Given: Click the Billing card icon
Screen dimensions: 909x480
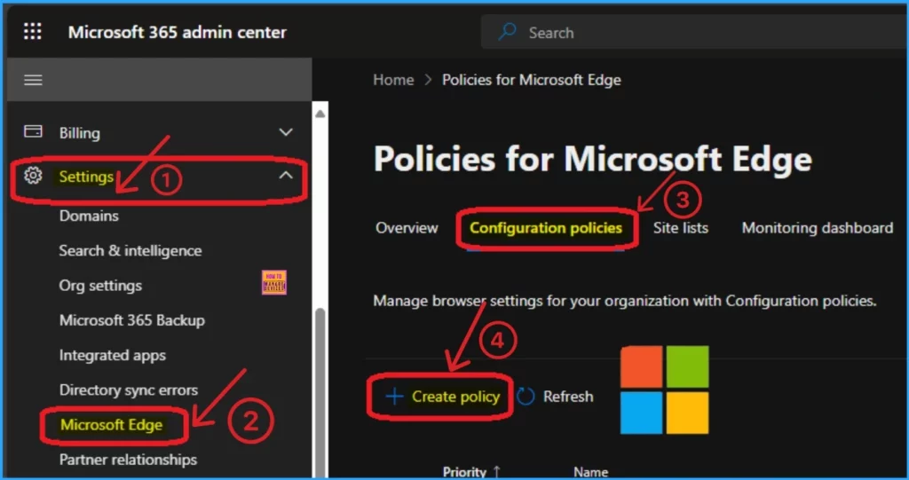Looking at the screenshot, I should [33, 132].
